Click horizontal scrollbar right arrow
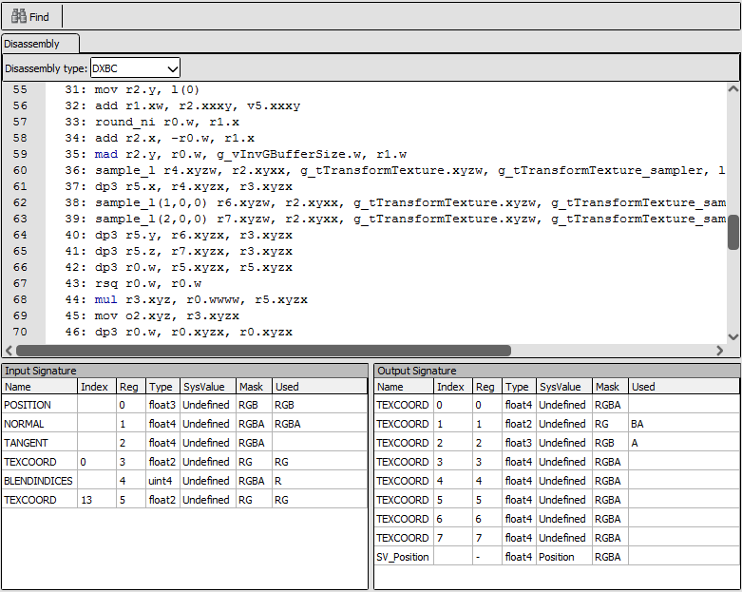The image size is (742, 592). (x=720, y=351)
